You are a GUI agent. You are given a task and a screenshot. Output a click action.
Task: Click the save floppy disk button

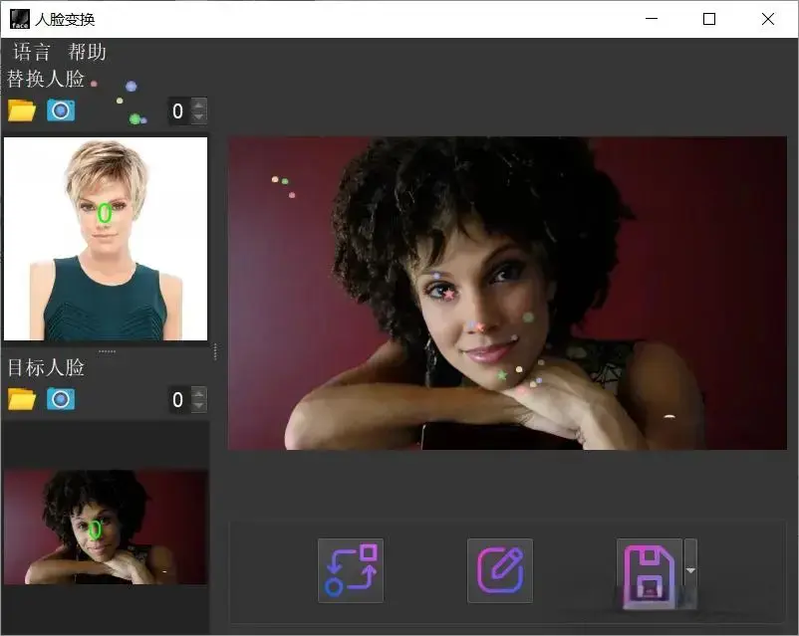pyautogui.click(x=650, y=570)
